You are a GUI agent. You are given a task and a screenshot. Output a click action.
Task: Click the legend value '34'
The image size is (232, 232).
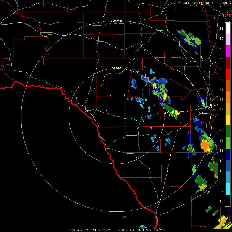[221, 110]
